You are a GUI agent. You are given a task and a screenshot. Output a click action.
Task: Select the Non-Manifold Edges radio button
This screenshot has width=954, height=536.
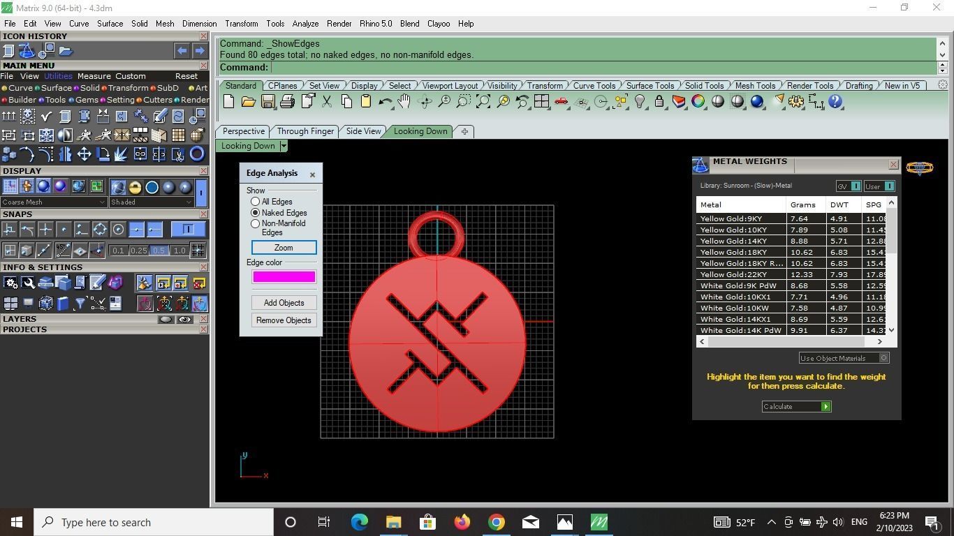pyautogui.click(x=255, y=223)
